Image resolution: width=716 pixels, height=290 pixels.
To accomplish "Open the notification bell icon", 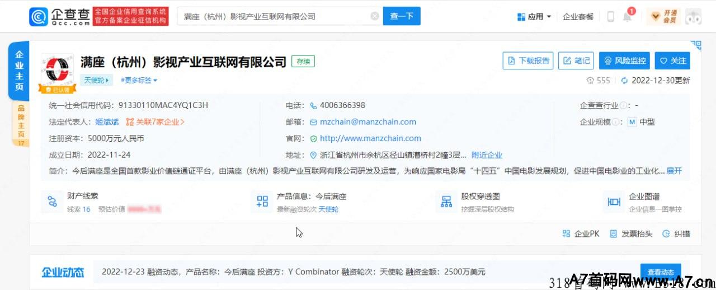I will [x=627, y=17].
